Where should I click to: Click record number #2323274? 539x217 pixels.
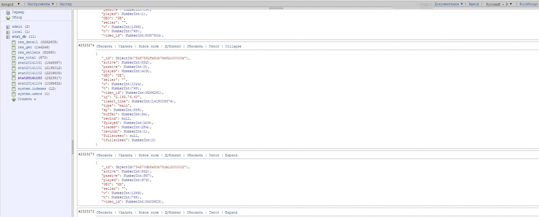(86, 45)
